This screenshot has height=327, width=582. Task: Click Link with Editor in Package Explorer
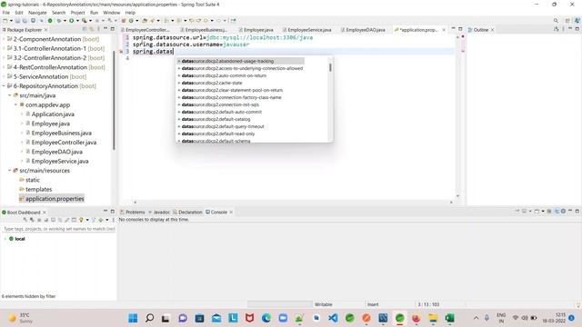point(92,29)
